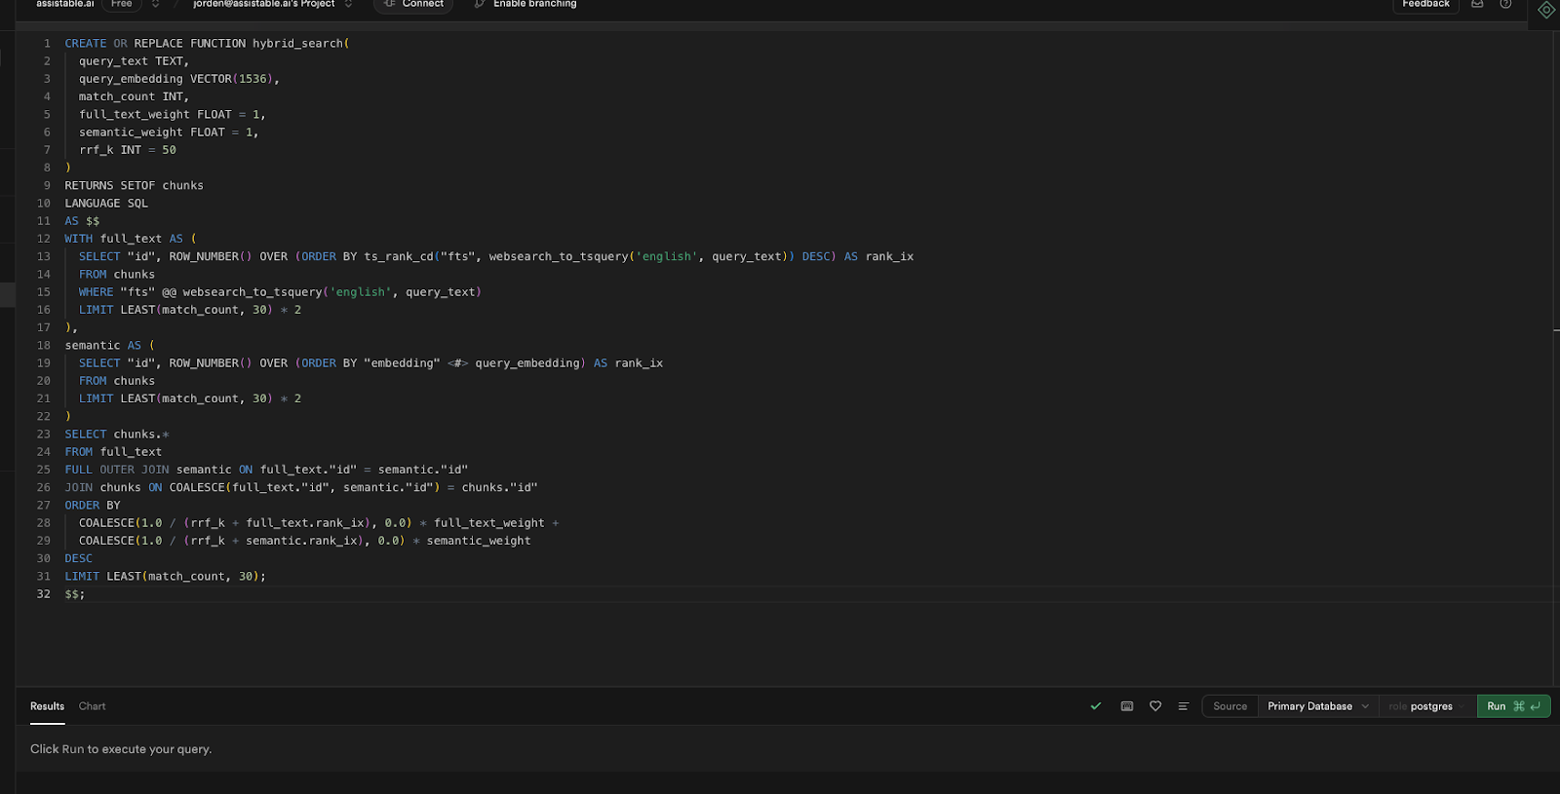
Task: Click line number 18 in the gutter
Action: [44, 346]
